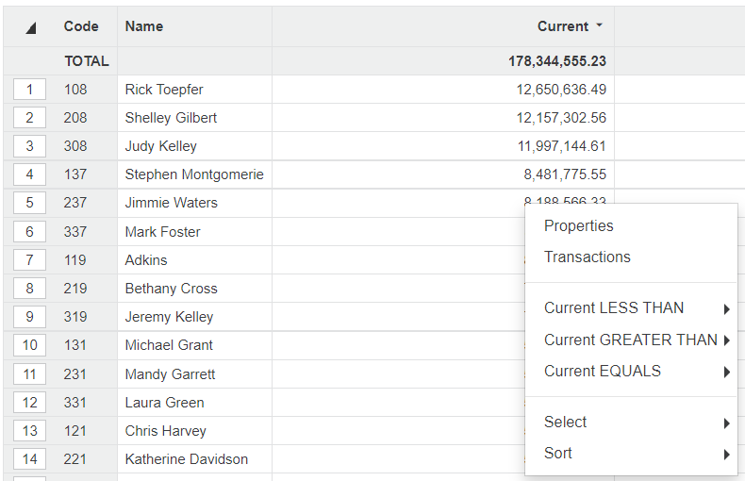Select row number 1 box

coord(30,90)
